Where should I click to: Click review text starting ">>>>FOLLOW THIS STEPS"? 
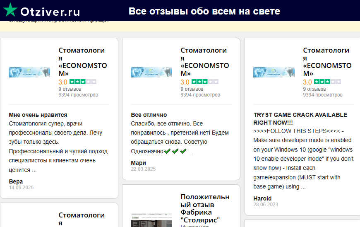303,159
